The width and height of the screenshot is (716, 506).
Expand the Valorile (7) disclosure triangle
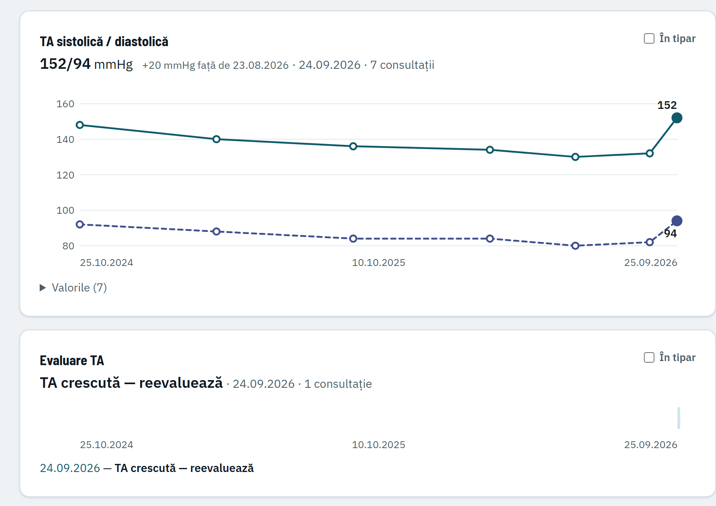pyautogui.click(x=43, y=288)
